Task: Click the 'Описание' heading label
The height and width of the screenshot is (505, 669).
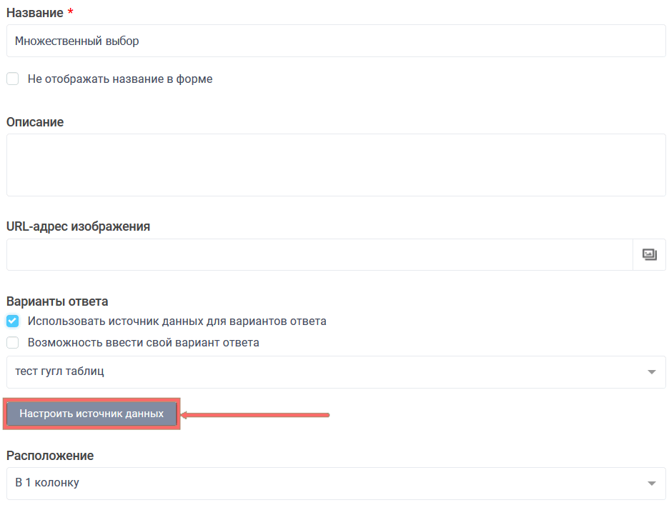Action: click(35, 122)
